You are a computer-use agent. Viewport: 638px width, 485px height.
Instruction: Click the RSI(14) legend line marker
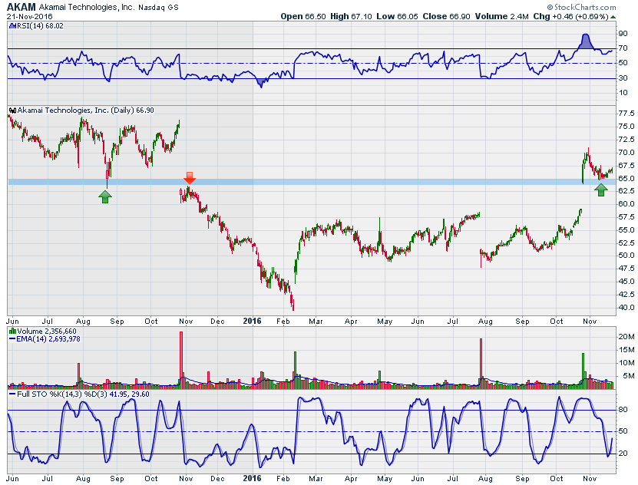coord(12,25)
